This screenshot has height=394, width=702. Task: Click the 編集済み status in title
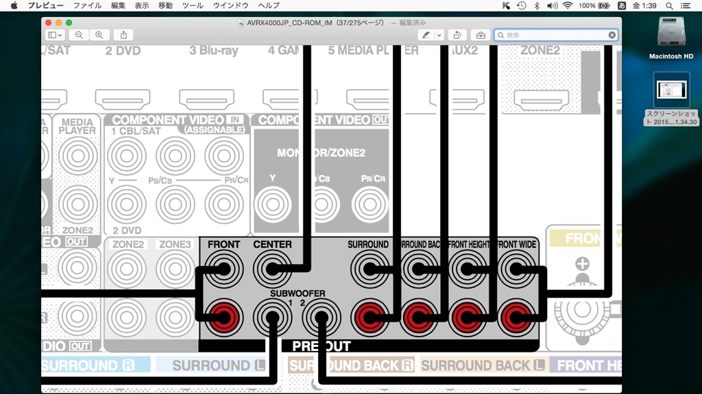(x=412, y=23)
